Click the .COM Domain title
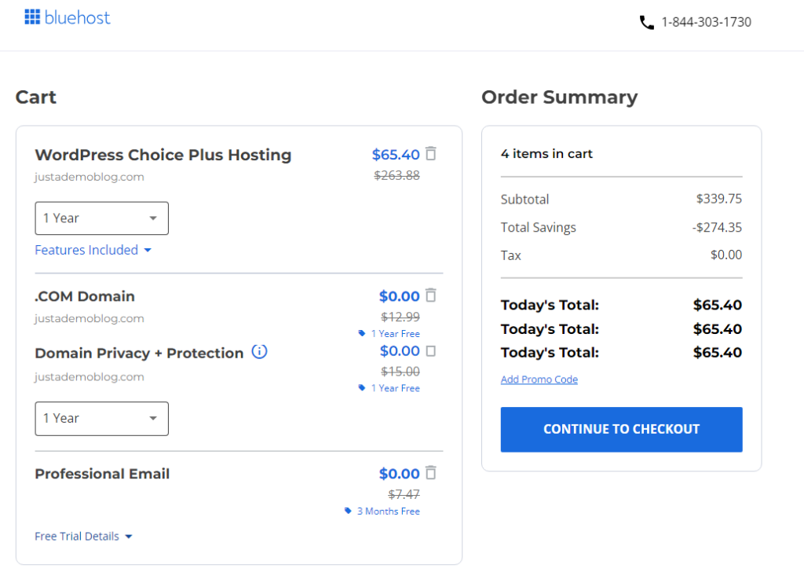Viewport: 804px width, 583px height. tap(85, 296)
